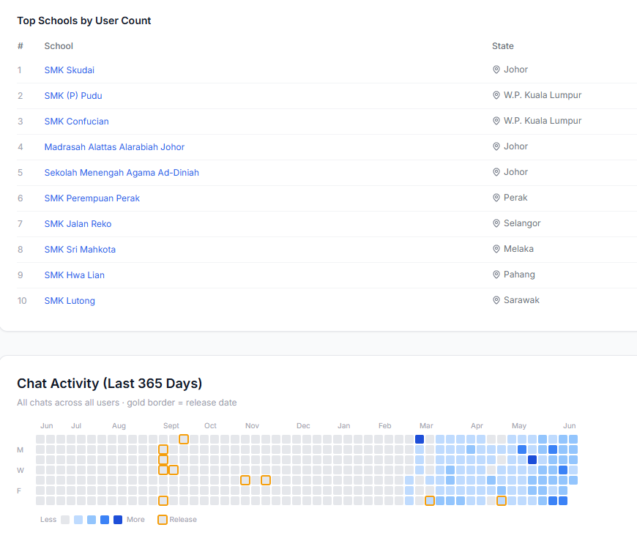This screenshot has width=637, height=541.
Task: Click location pin icon beside Perak
Action: tap(496, 198)
